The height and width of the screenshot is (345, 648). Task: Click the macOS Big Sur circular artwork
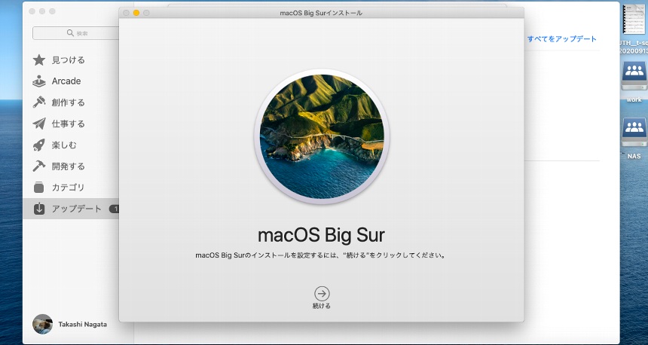click(322, 136)
